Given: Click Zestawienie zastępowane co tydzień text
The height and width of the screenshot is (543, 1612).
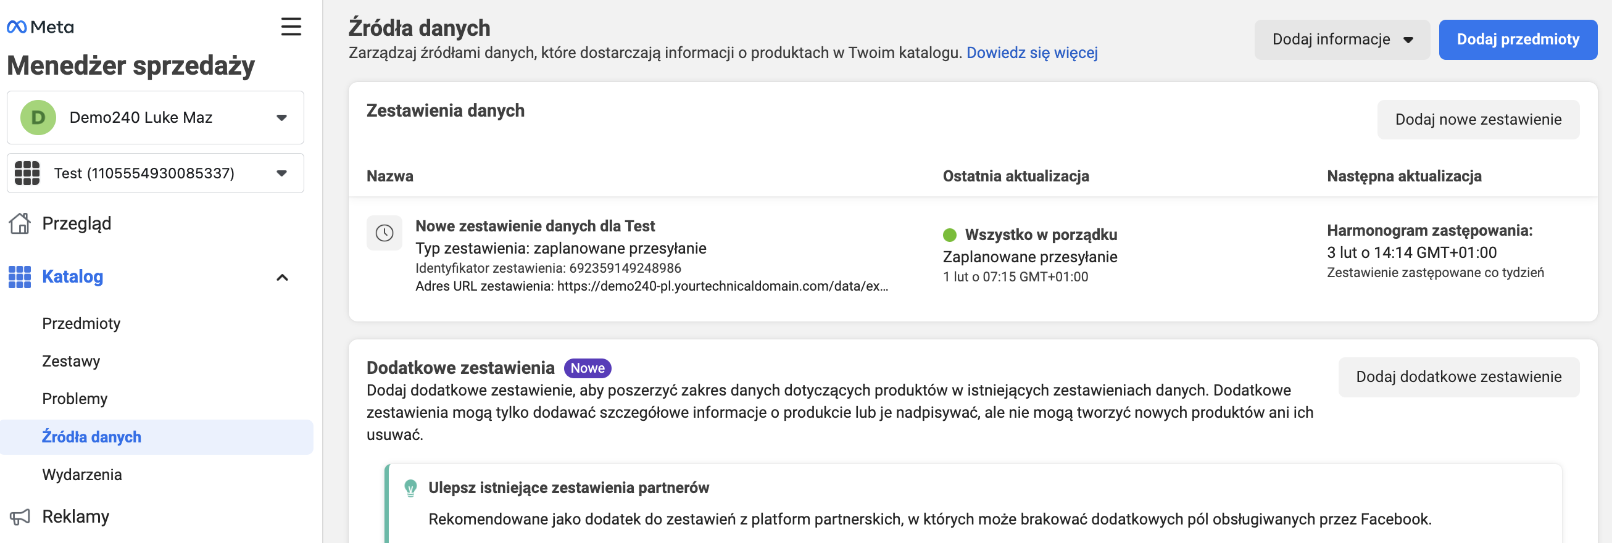Looking at the screenshot, I should click(1435, 272).
